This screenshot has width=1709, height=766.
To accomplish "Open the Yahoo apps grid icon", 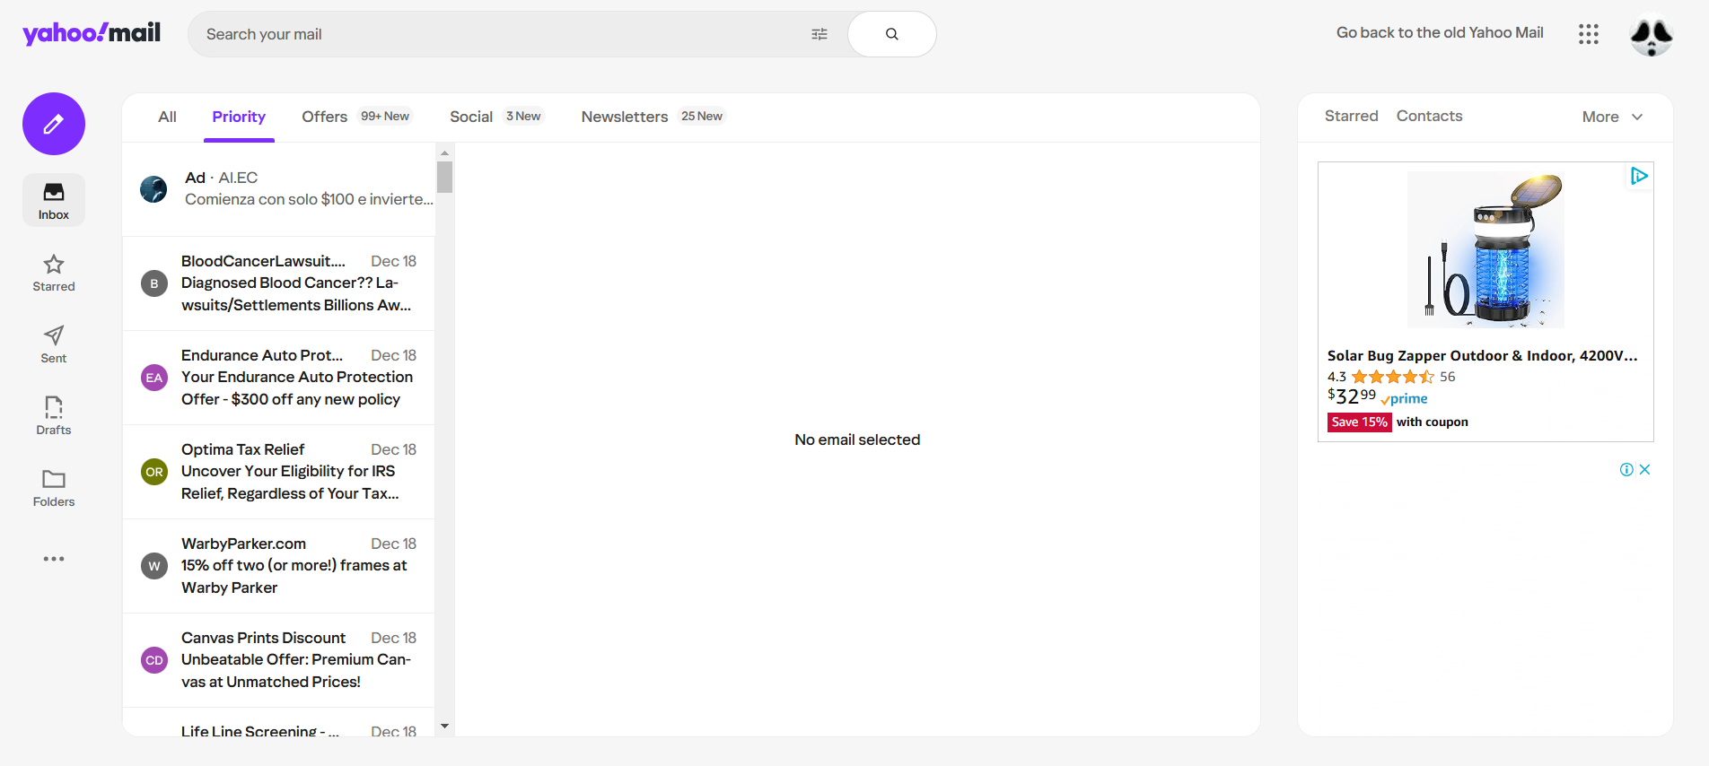I will point(1588,34).
